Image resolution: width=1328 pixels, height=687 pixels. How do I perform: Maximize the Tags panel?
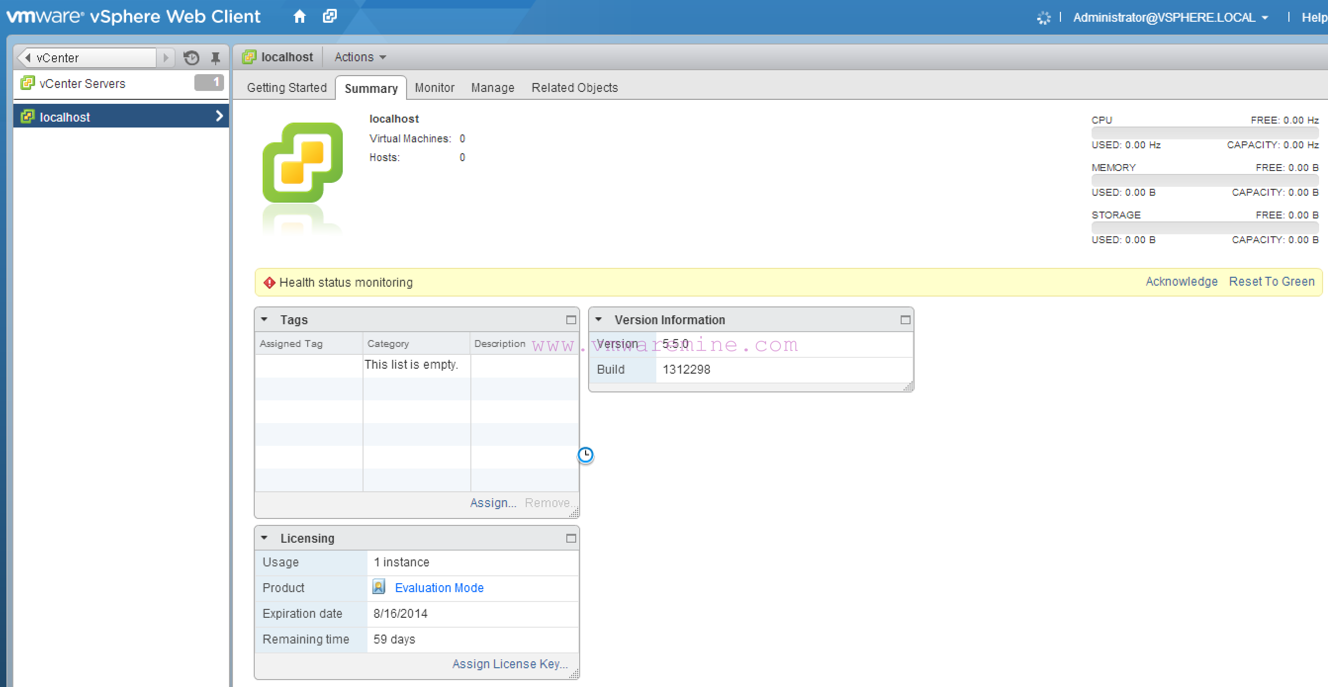coord(571,320)
